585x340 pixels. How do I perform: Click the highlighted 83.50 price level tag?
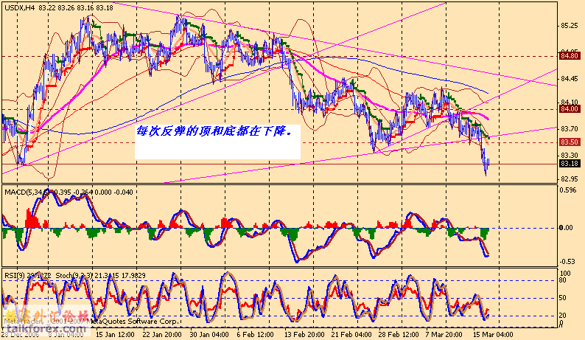[x=570, y=142]
